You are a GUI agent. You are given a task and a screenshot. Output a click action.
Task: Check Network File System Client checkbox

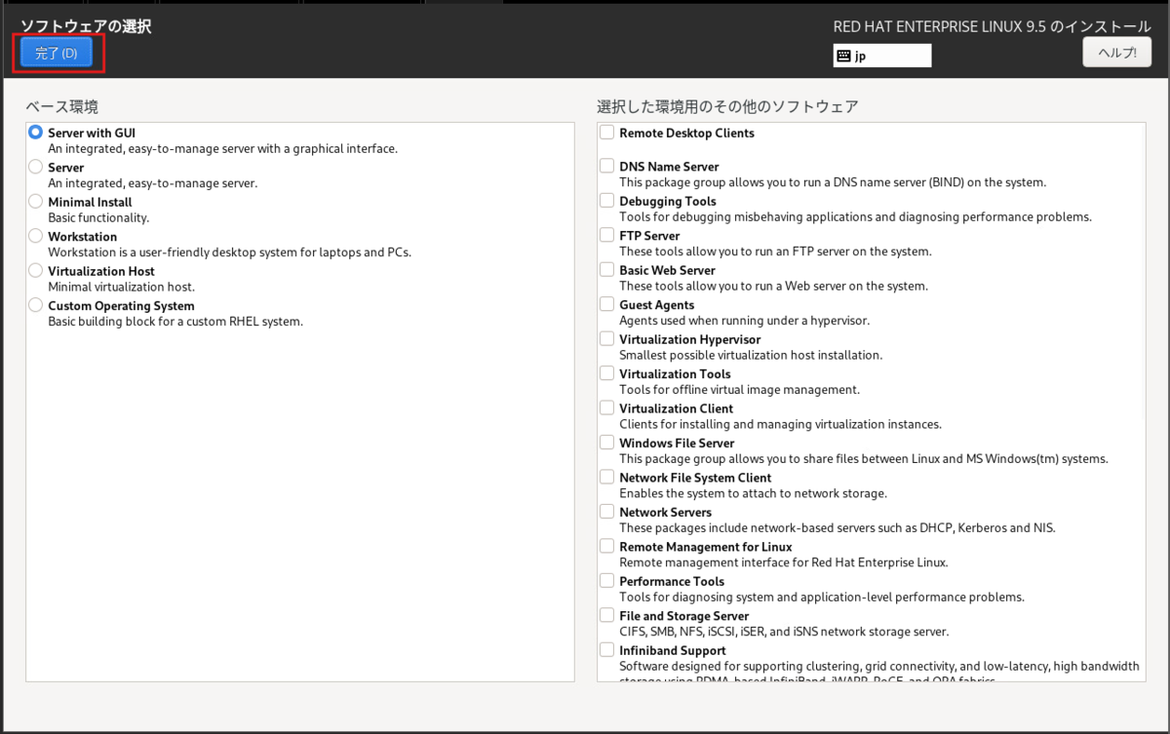click(x=606, y=477)
